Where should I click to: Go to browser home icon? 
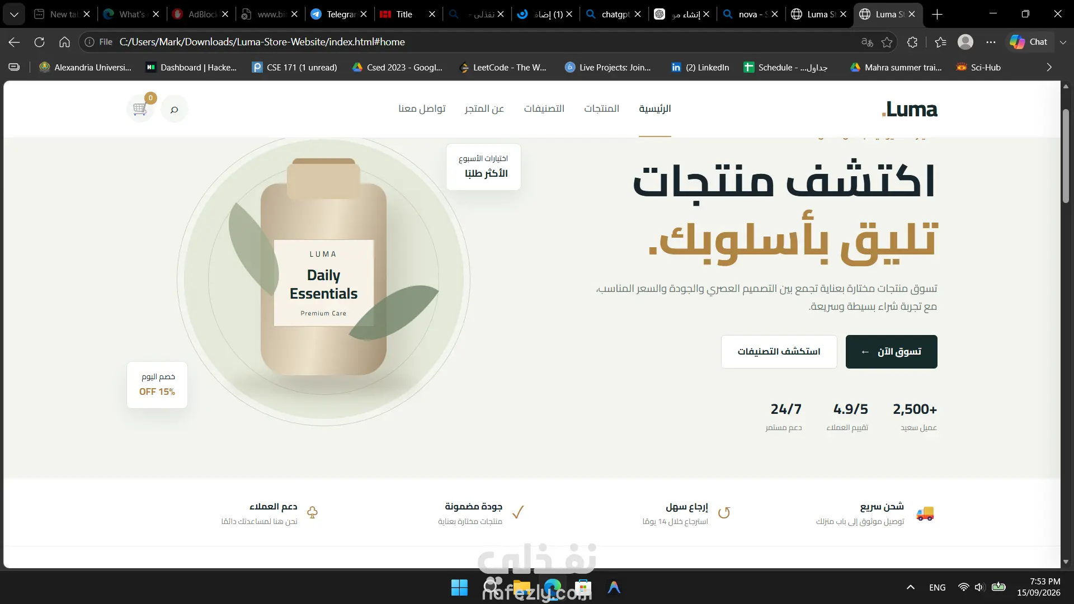click(64, 42)
